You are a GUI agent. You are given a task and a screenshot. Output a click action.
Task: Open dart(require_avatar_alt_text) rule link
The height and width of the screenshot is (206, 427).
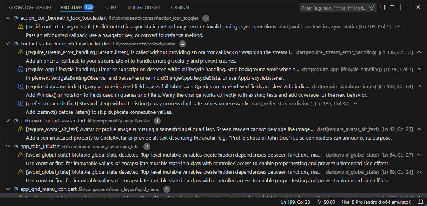coord(348,129)
